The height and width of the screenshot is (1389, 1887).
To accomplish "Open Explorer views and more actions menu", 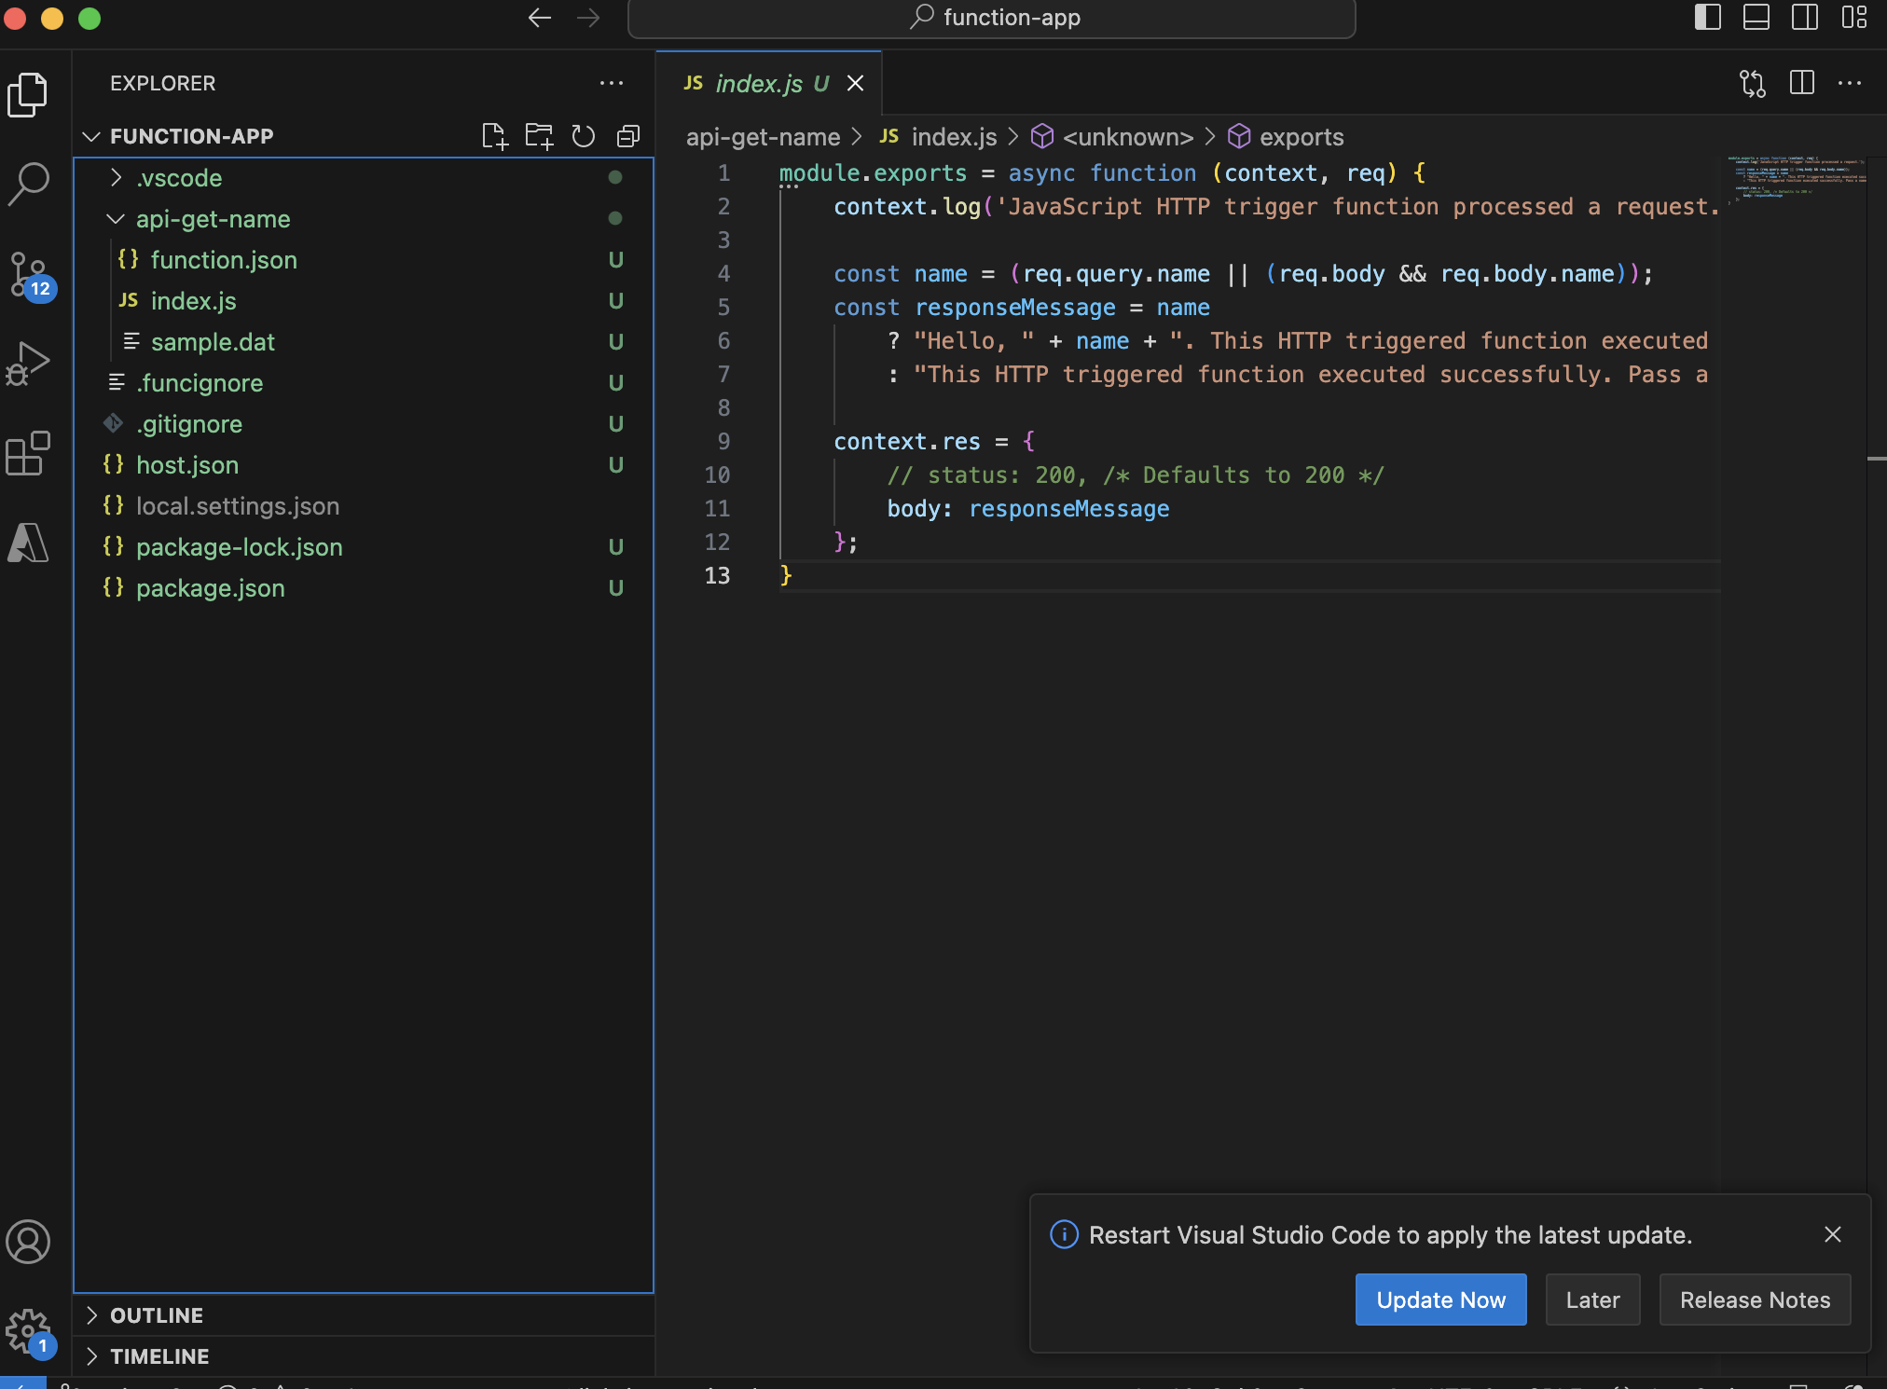I will click(x=612, y=83).
